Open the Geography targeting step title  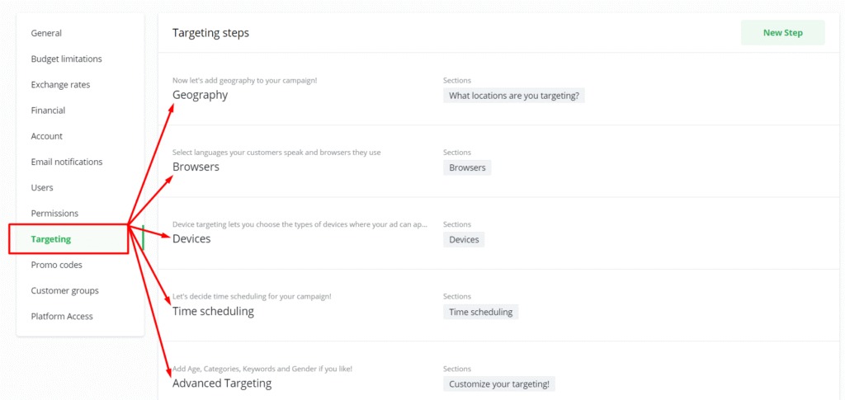coord(200,95)
